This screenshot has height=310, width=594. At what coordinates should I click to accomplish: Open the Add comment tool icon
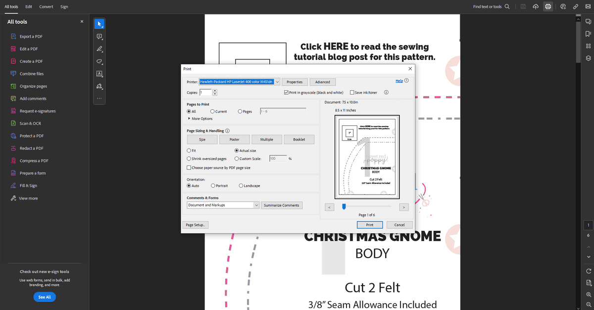click(x=99, y=37)
